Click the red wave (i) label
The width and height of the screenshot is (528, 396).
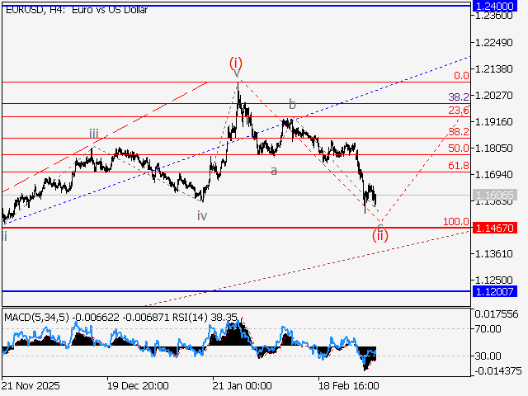(236, 63)
